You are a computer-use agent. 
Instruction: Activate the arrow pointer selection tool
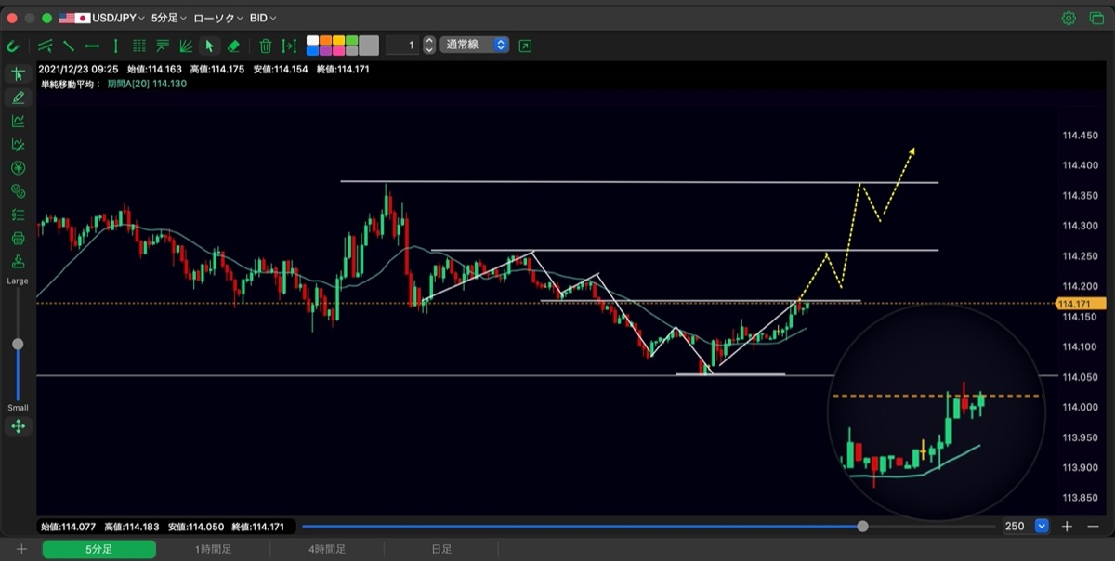point(210,46)
